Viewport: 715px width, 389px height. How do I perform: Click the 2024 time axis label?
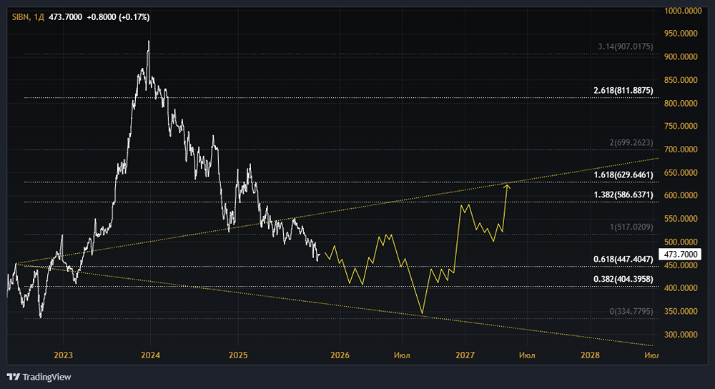point(150,355)
